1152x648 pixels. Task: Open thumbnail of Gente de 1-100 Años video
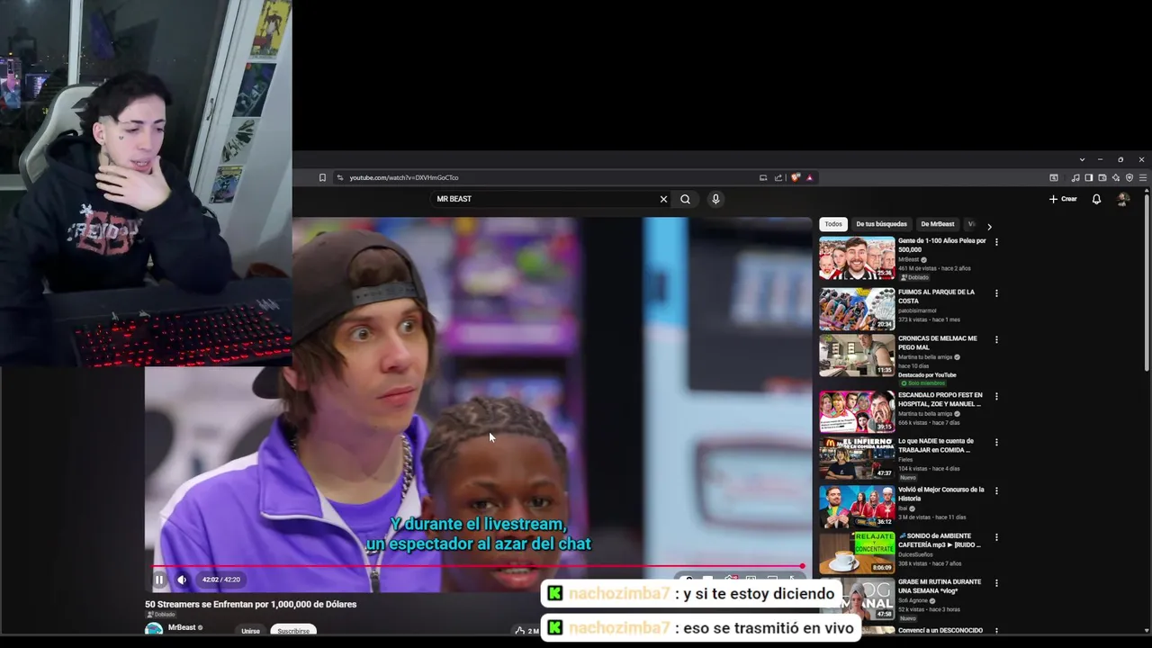(x=857, y=258)
